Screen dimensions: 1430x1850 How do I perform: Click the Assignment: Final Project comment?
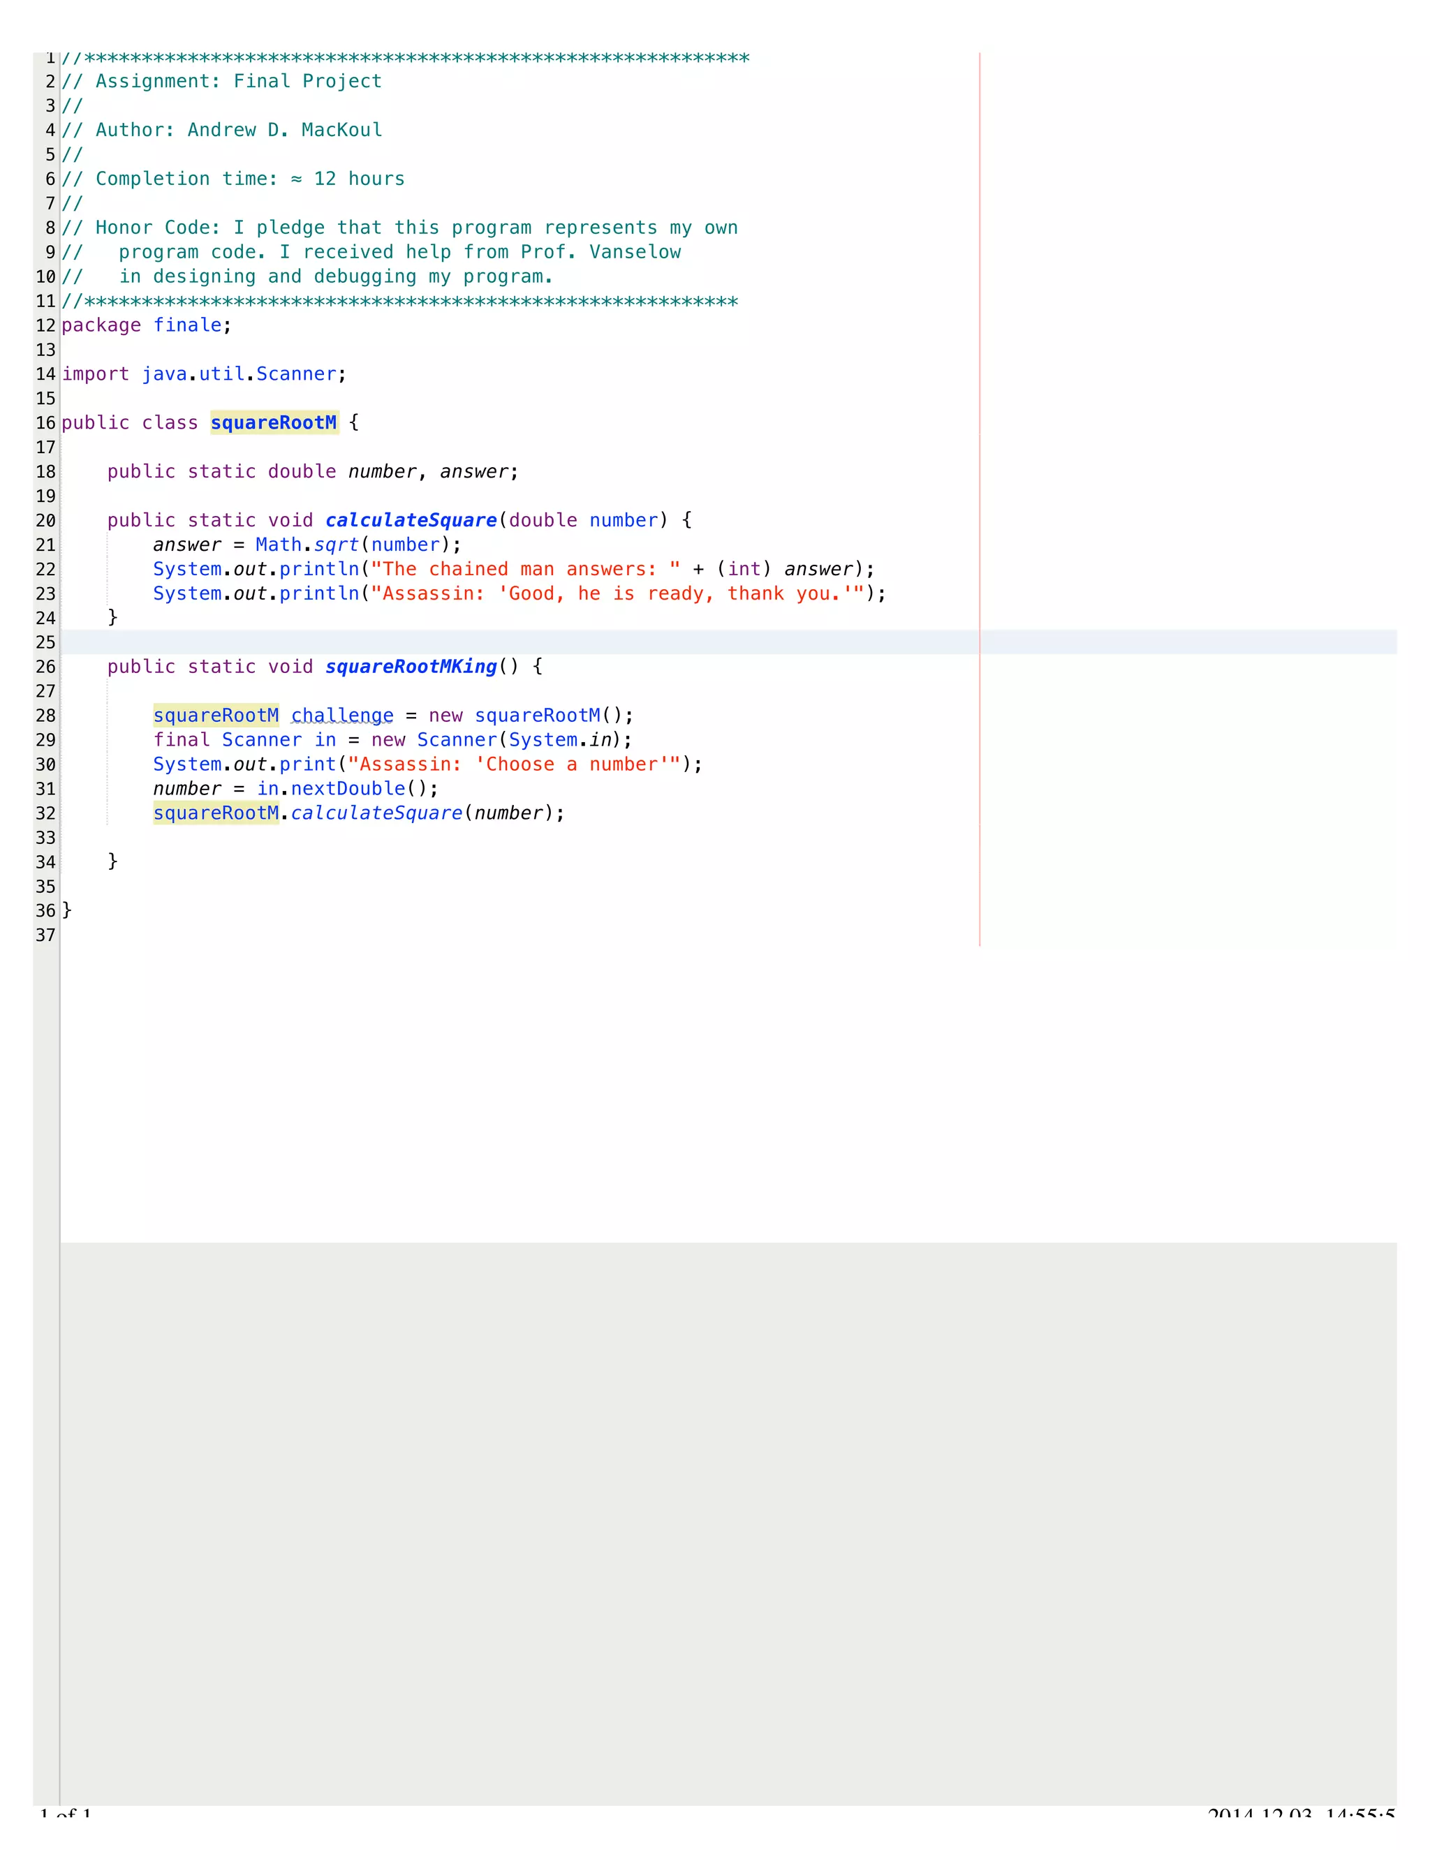[222, 81]
